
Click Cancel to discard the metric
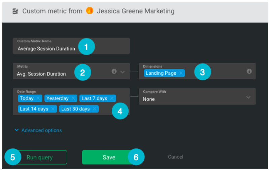pyautogui.click(x=175, y=157)
